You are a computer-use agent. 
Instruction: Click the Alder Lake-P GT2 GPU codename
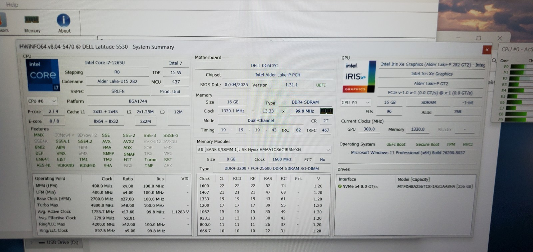[431, 84]
